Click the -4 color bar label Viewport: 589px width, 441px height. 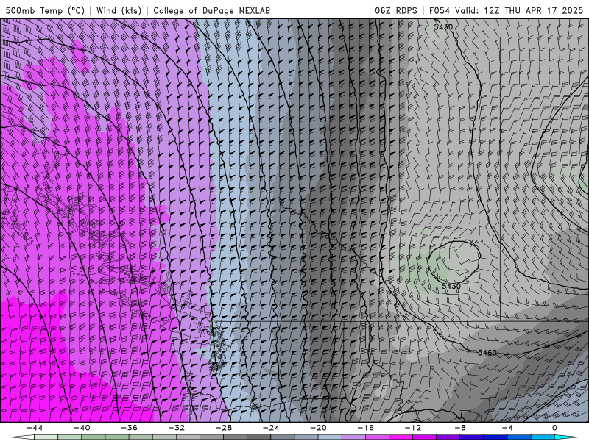[x=507, y=428]
